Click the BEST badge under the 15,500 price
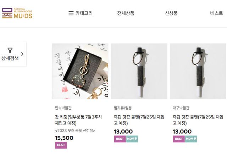Screen dimensions: 227x155 pyautogui.click(x=61, y=145)
